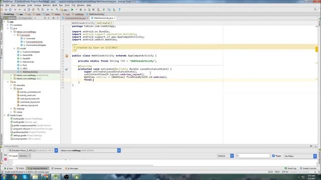Viewport: 321px width, 180px height.
Task: Click the Find magnifier toolbar icon
Action: [x=38, y=9]
